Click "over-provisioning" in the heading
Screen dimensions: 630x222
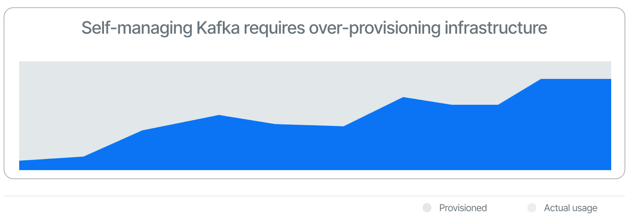click(374, 28)
